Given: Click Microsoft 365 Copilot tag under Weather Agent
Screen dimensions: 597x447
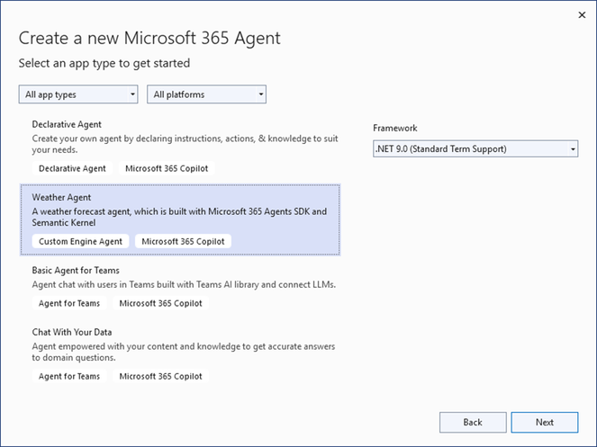Looking at the screenshot, I should [183, 241].
